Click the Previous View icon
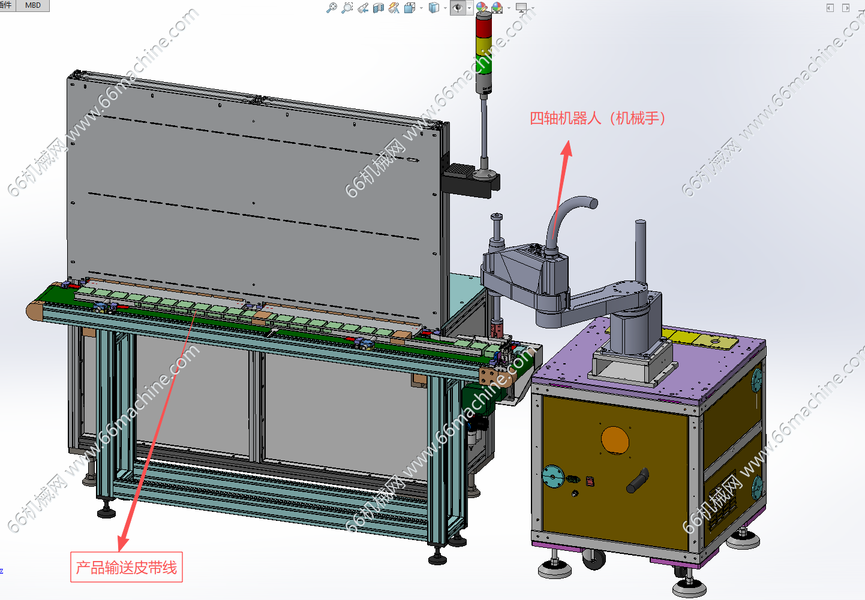The height and width of the screenshot is (600, 865). coord(362,8)
